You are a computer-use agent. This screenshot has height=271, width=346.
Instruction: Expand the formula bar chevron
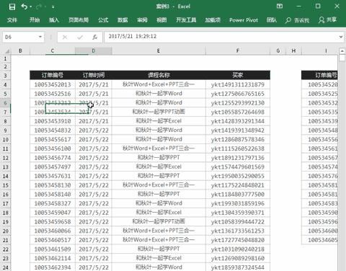[x=341, y=37]
